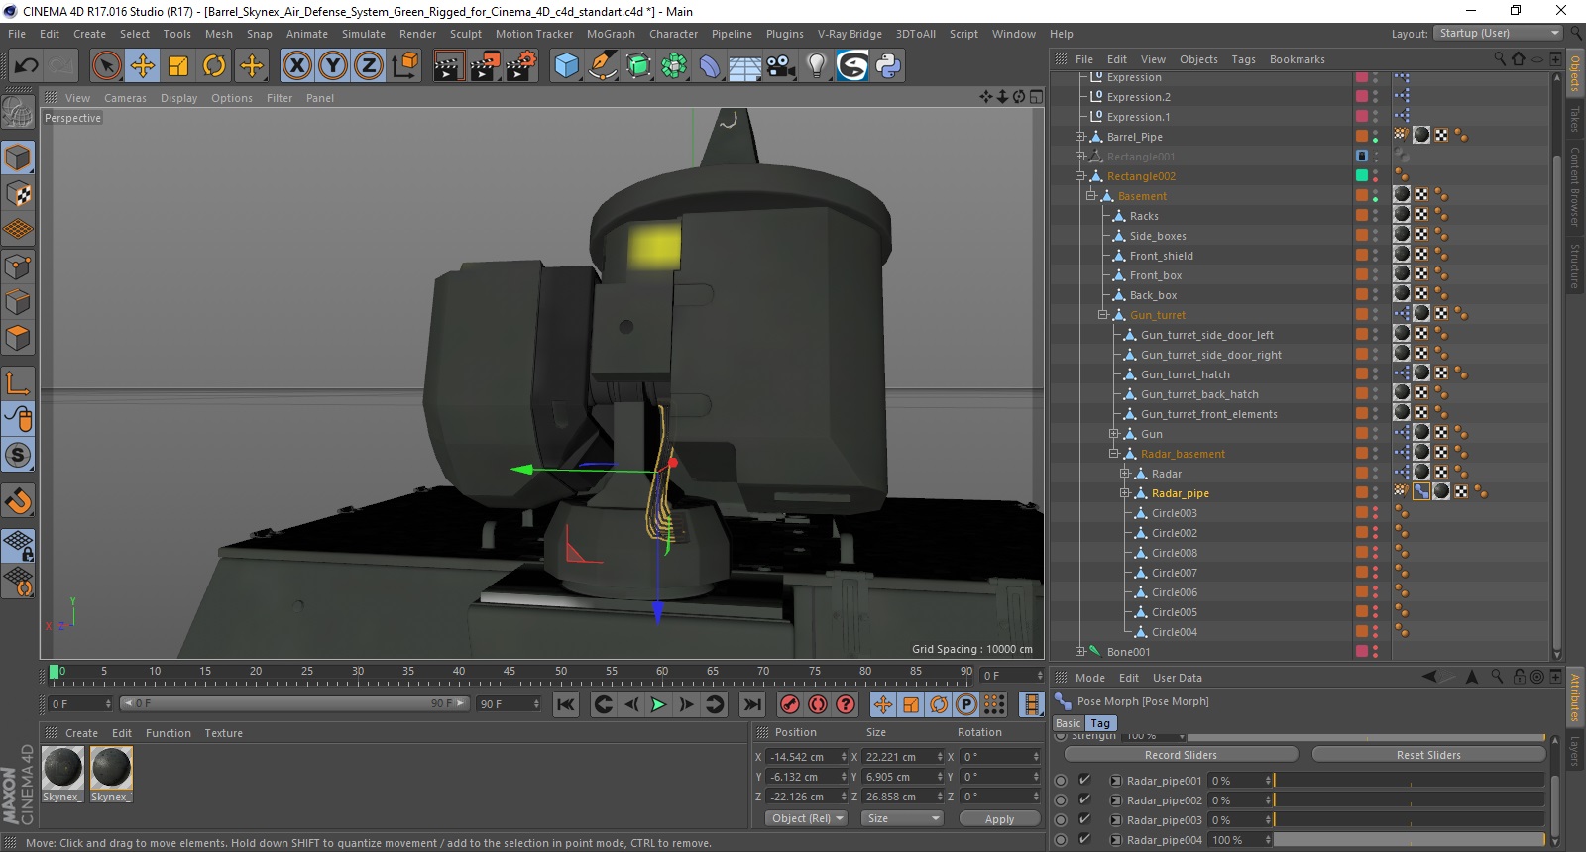Switch to Texture mode in left toolbar

[x=19, y=194]
